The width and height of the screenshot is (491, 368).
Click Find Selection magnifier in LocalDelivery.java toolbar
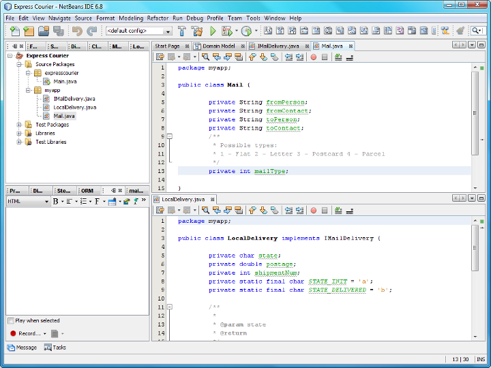205,211
